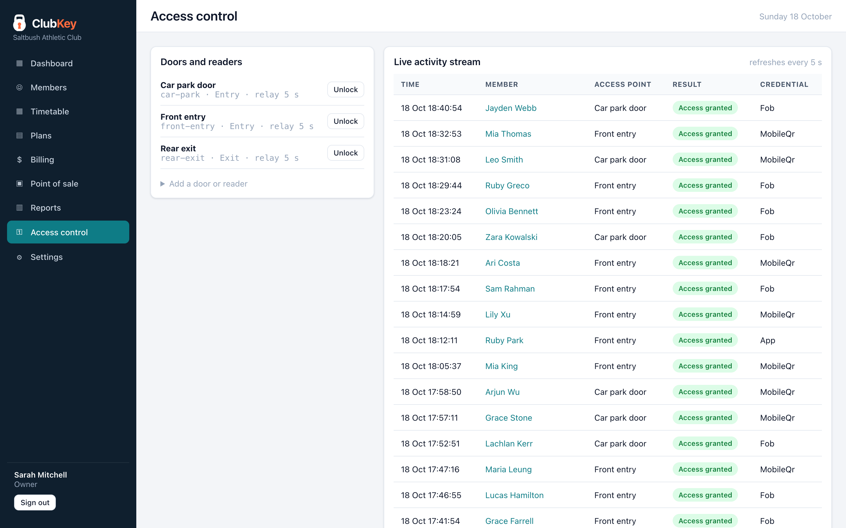Open Ruby Greco member link

pos(507,185)
